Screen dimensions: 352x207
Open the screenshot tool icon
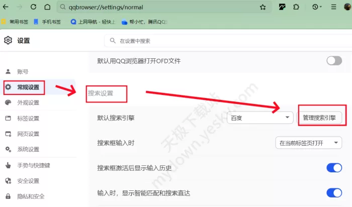pos(282,7)
